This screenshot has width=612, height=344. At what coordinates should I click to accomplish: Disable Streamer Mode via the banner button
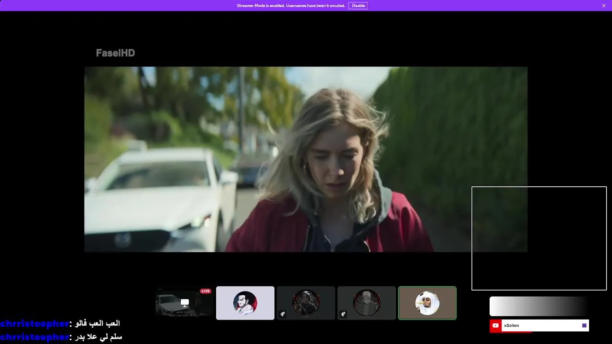[358, 6]
